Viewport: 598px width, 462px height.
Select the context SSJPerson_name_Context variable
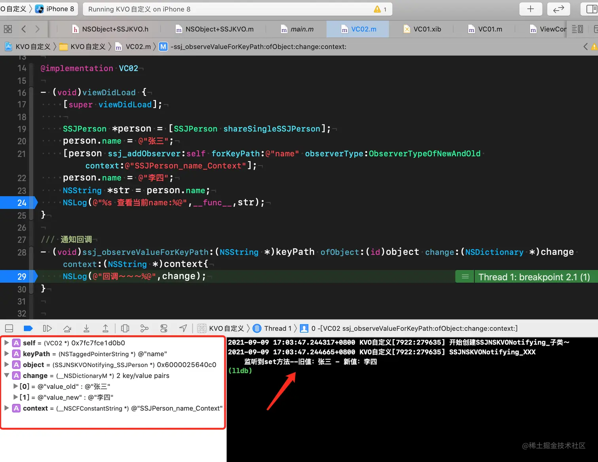pos(123,408)
